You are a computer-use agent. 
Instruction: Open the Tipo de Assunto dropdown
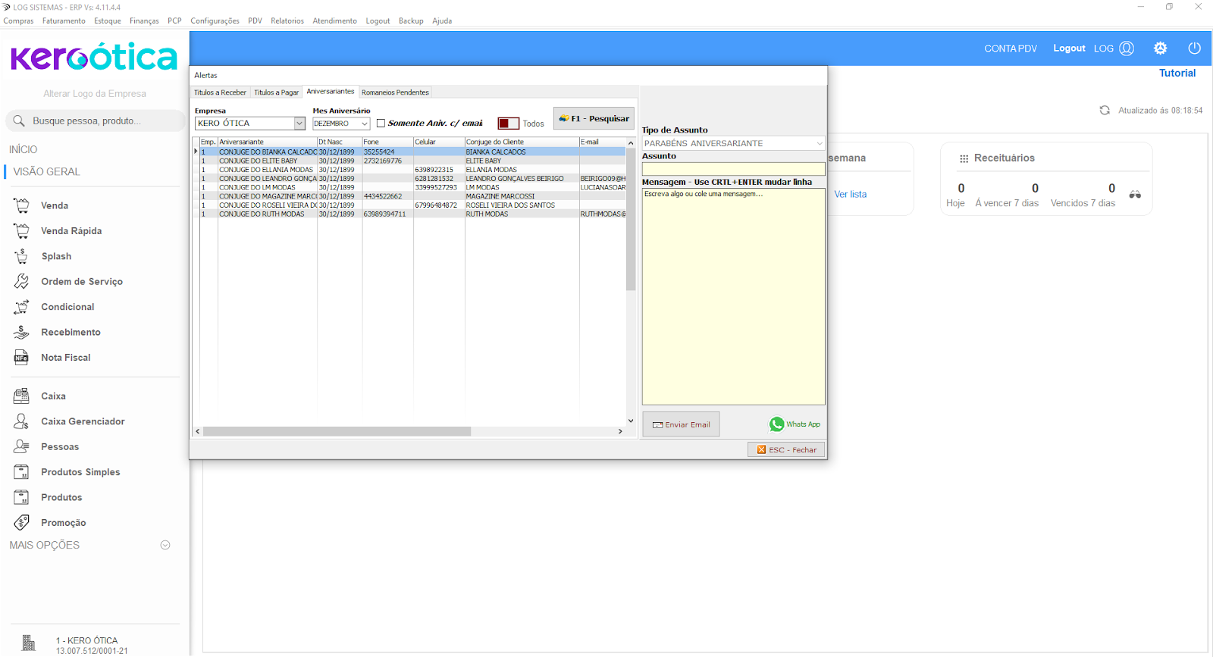pos(820,143)
